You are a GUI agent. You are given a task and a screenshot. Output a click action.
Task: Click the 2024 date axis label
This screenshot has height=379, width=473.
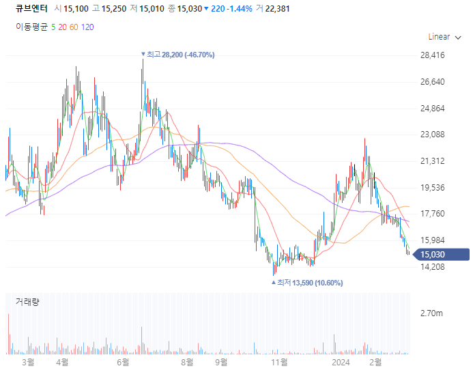(341, 362)
